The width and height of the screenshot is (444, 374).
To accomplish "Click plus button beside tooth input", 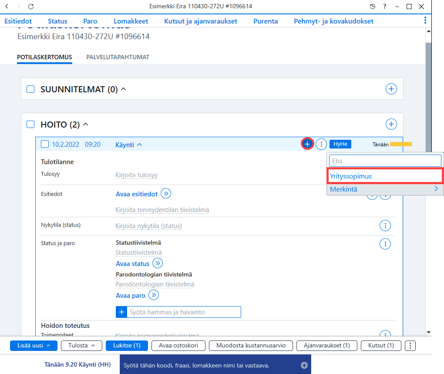I will point(121,312).
